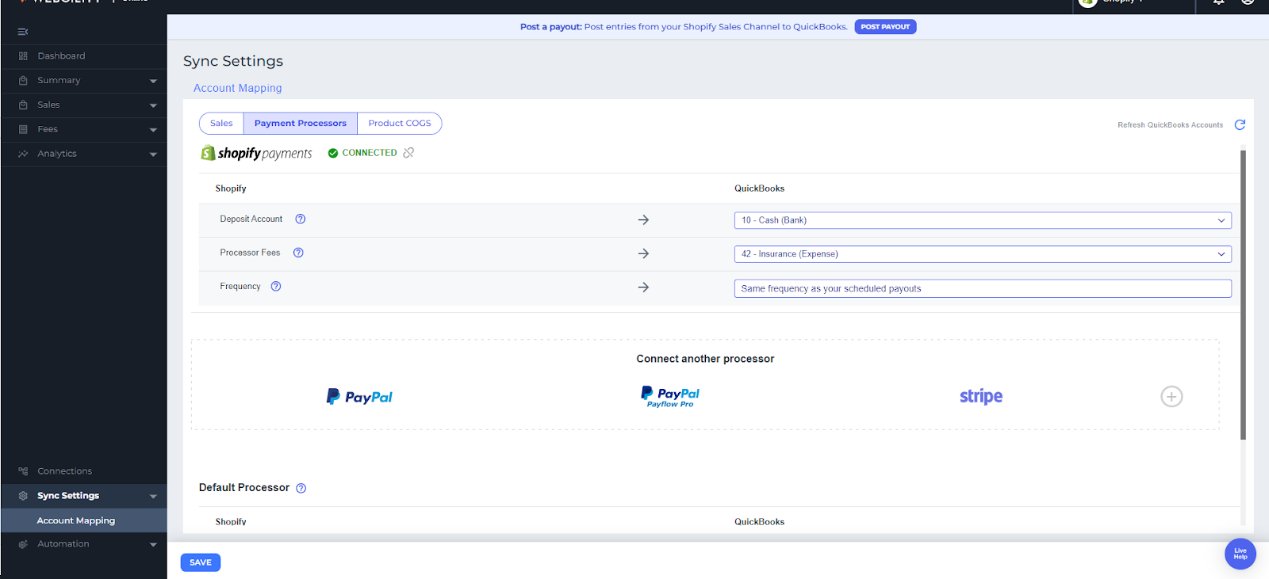
Task: Show help for Default Processor
Action: tap(301, 489)
